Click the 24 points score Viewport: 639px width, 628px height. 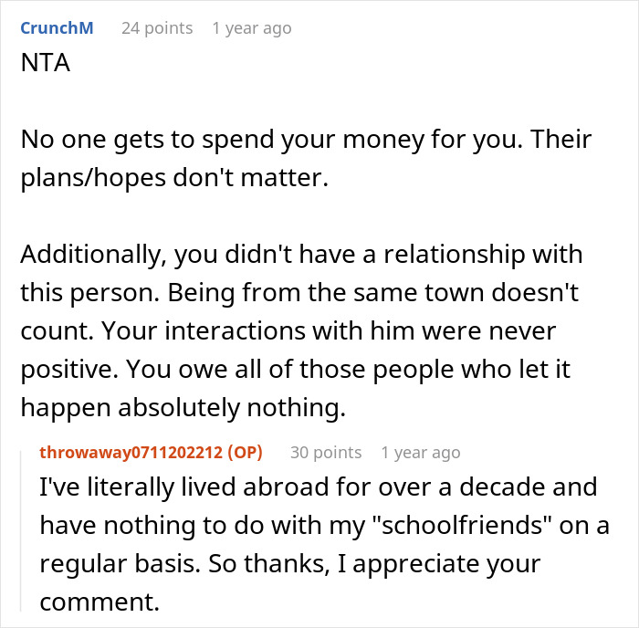tap(156, 28)
